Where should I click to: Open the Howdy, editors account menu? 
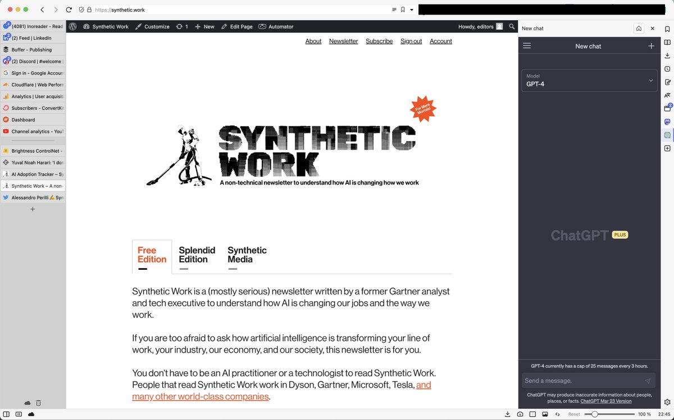tap(481, 26)
